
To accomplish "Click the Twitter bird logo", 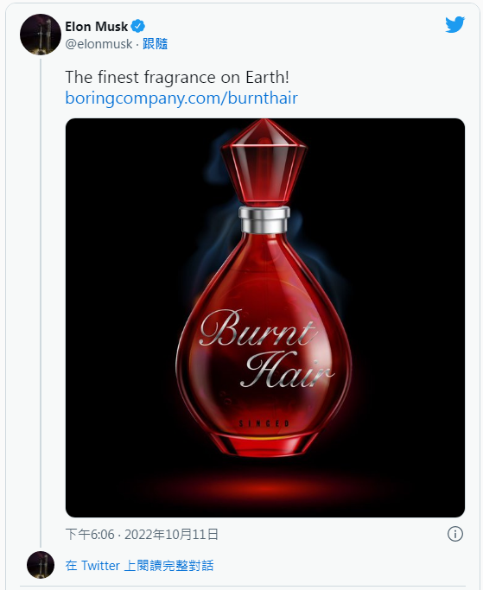I will pyautogui.click(x=454, y=25).
